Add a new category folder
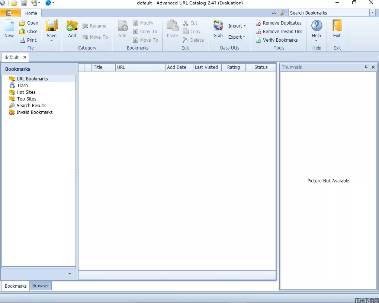The image size is (379, 303). [x=72, y=29]
